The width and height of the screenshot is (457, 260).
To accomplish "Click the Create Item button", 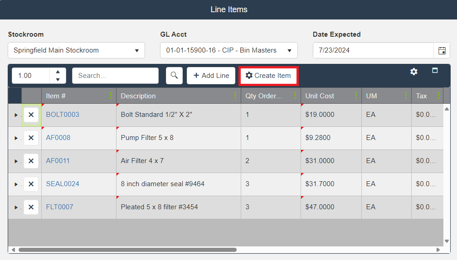I will (x=268, y=76).
